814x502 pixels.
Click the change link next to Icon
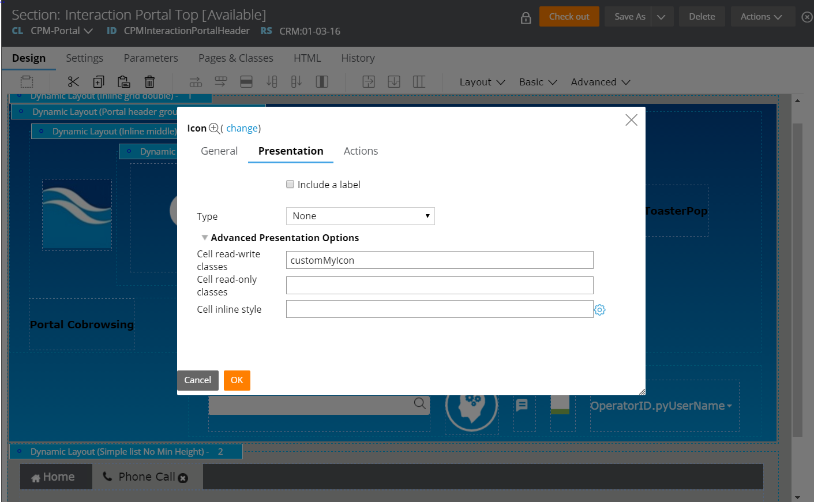coord(242,128)
